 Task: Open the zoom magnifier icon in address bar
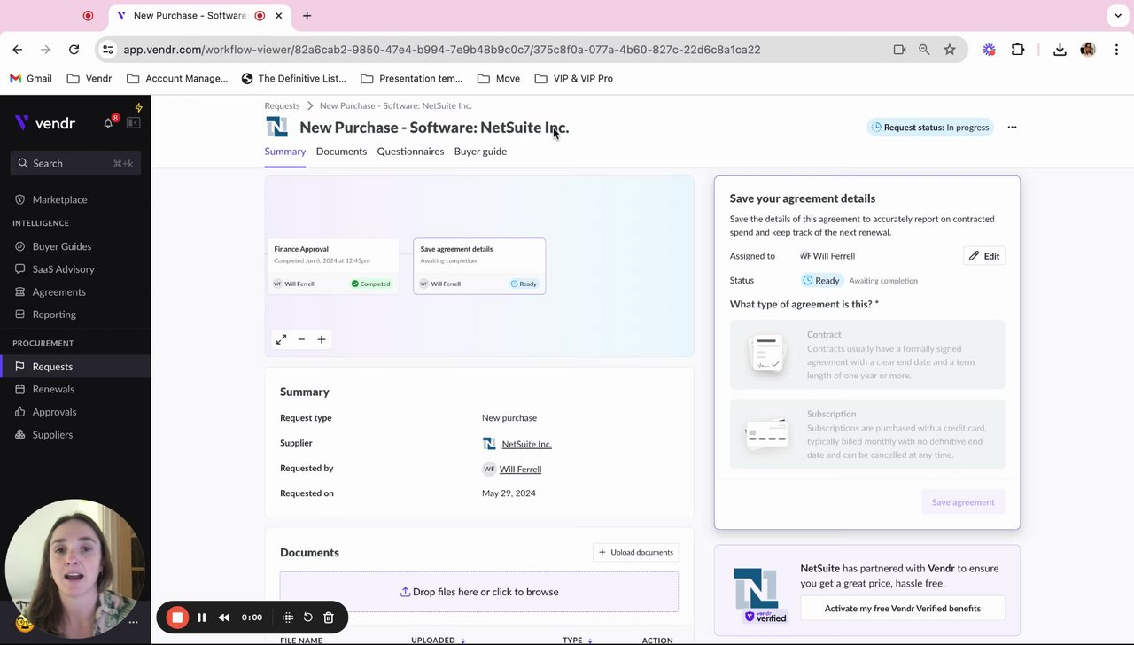[924, 50]
